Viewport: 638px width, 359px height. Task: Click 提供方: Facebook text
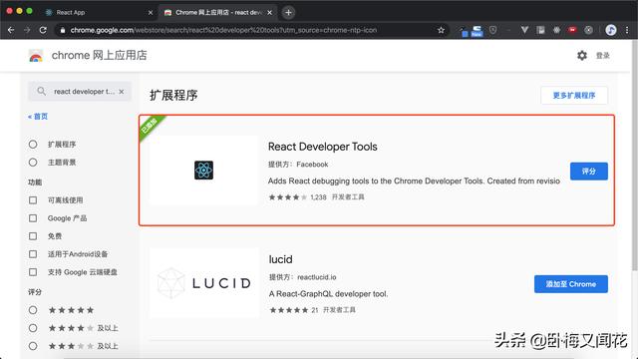298,165
